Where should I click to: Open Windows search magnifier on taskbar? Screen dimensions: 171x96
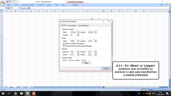(9, 94)
